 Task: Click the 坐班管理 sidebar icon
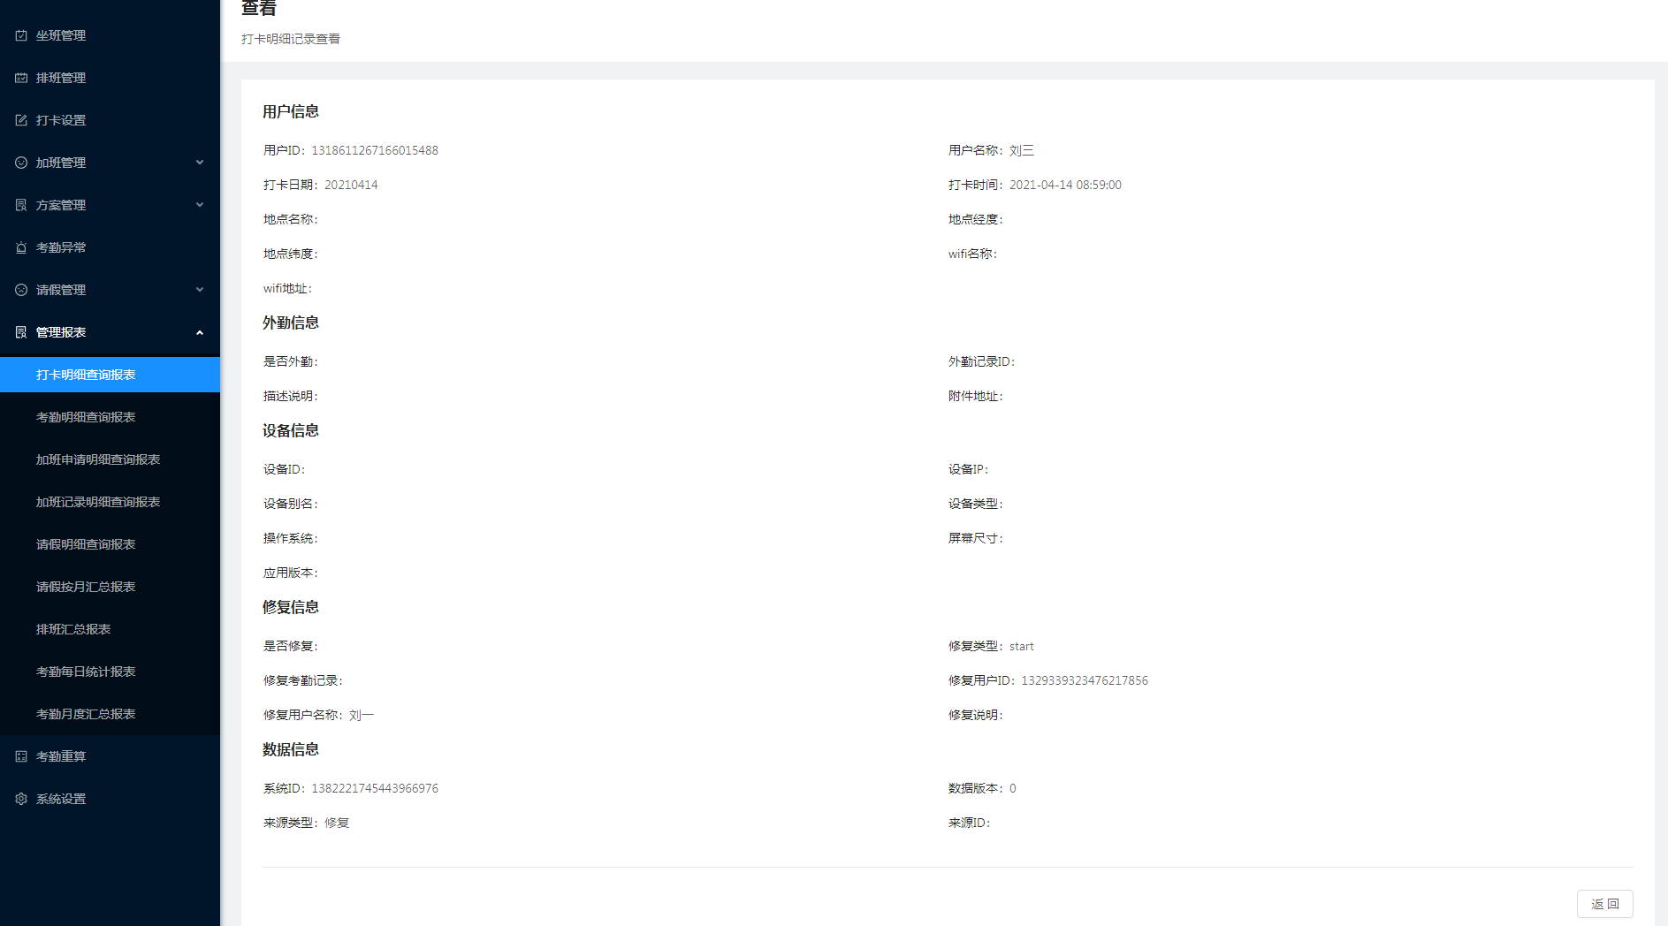pyautogui.click(x=21, y=35)
